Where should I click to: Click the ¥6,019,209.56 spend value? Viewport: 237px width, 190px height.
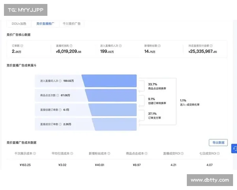(x=68, y=51)
